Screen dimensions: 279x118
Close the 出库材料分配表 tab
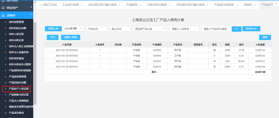(x=169, y=5)
